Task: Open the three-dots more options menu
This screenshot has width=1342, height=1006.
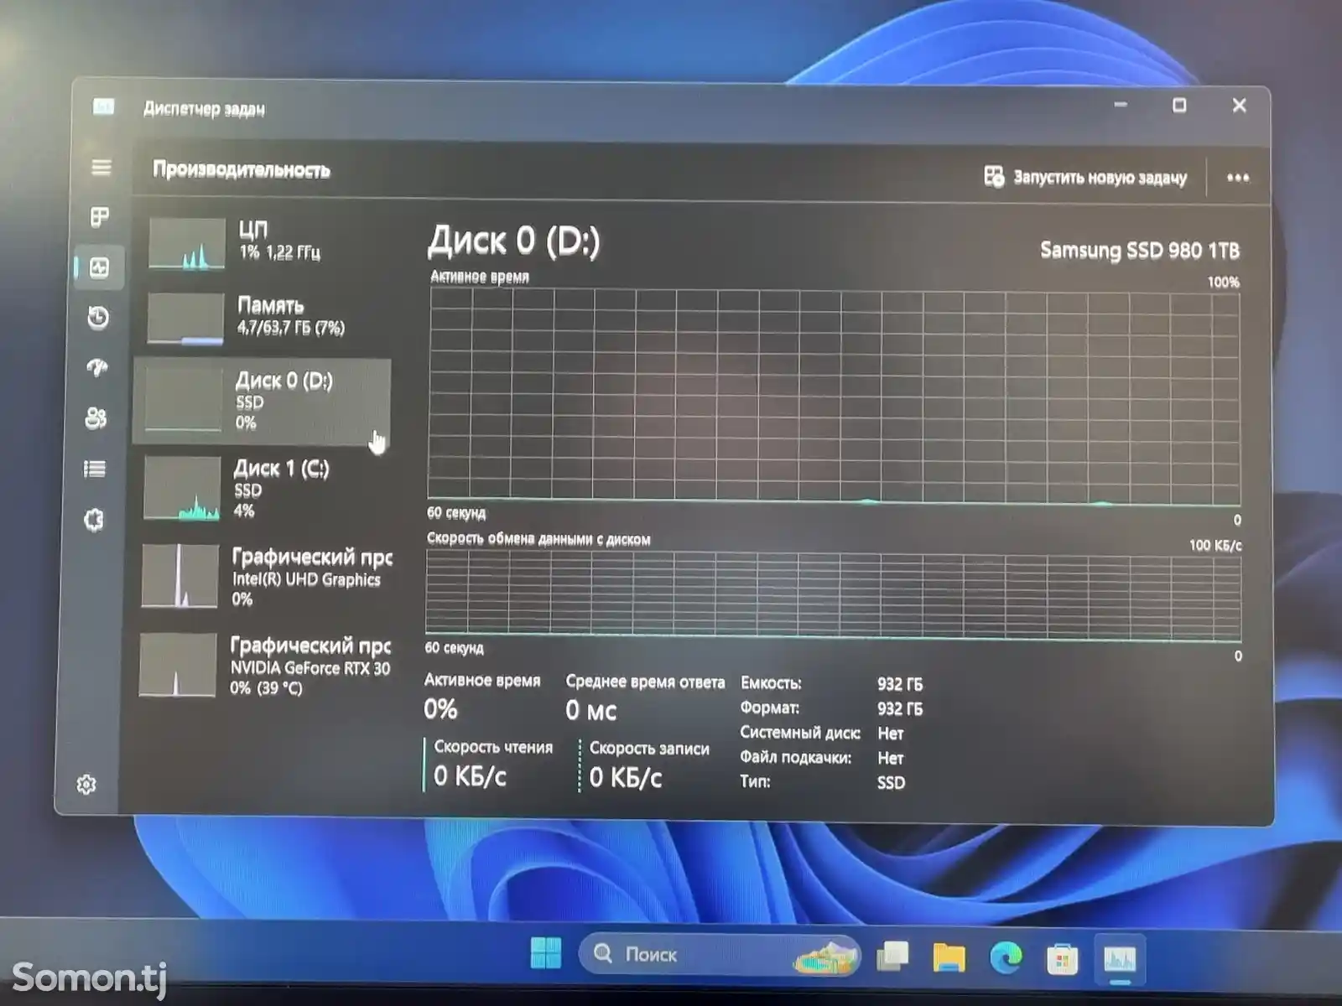Action: click(1237, 178)
